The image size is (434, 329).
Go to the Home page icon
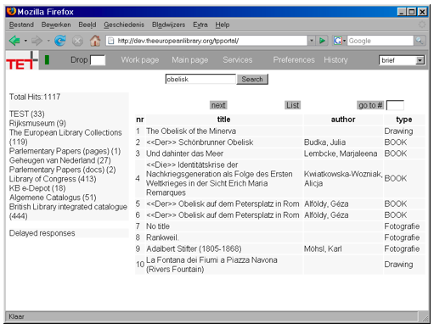point(95,41)
